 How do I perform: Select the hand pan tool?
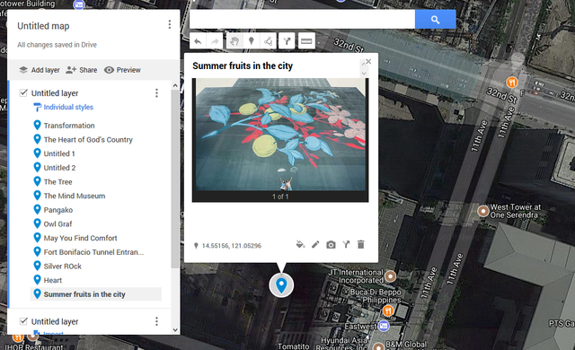click(x=234, y=41)
